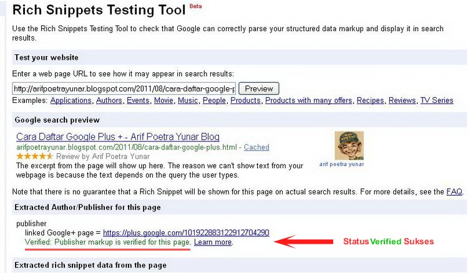The image size is (468, 273).
Task: Open the Authors example link
Action: [x=109, y=100]
